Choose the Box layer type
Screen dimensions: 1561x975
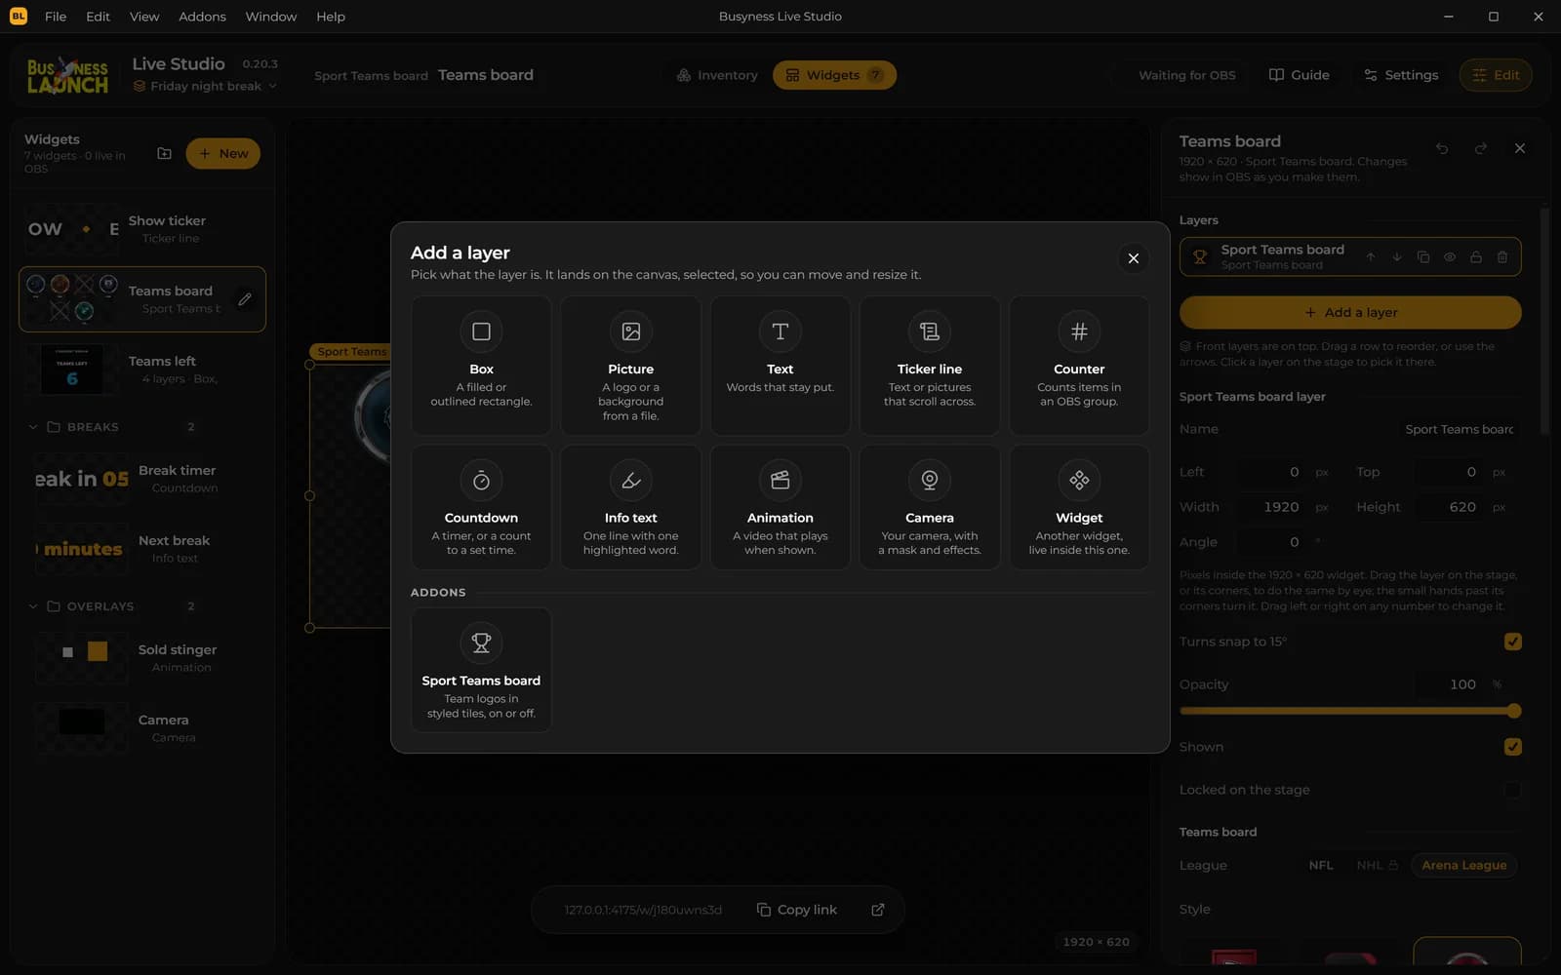[481, 366]
